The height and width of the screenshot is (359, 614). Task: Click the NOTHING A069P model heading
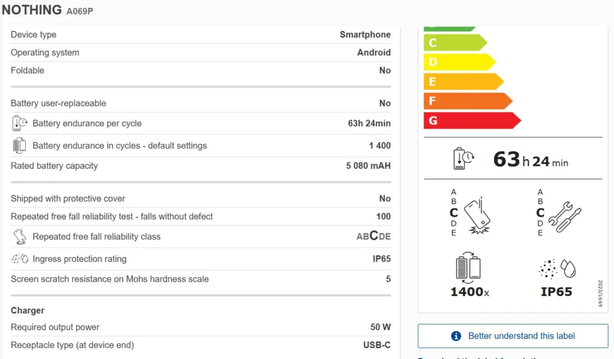pyautogui.click(x=48, y=10)
